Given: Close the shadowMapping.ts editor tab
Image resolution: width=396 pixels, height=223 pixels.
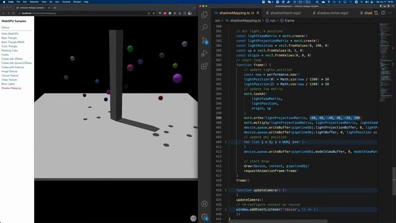Looking at the screenshot, I should point(257,13).
